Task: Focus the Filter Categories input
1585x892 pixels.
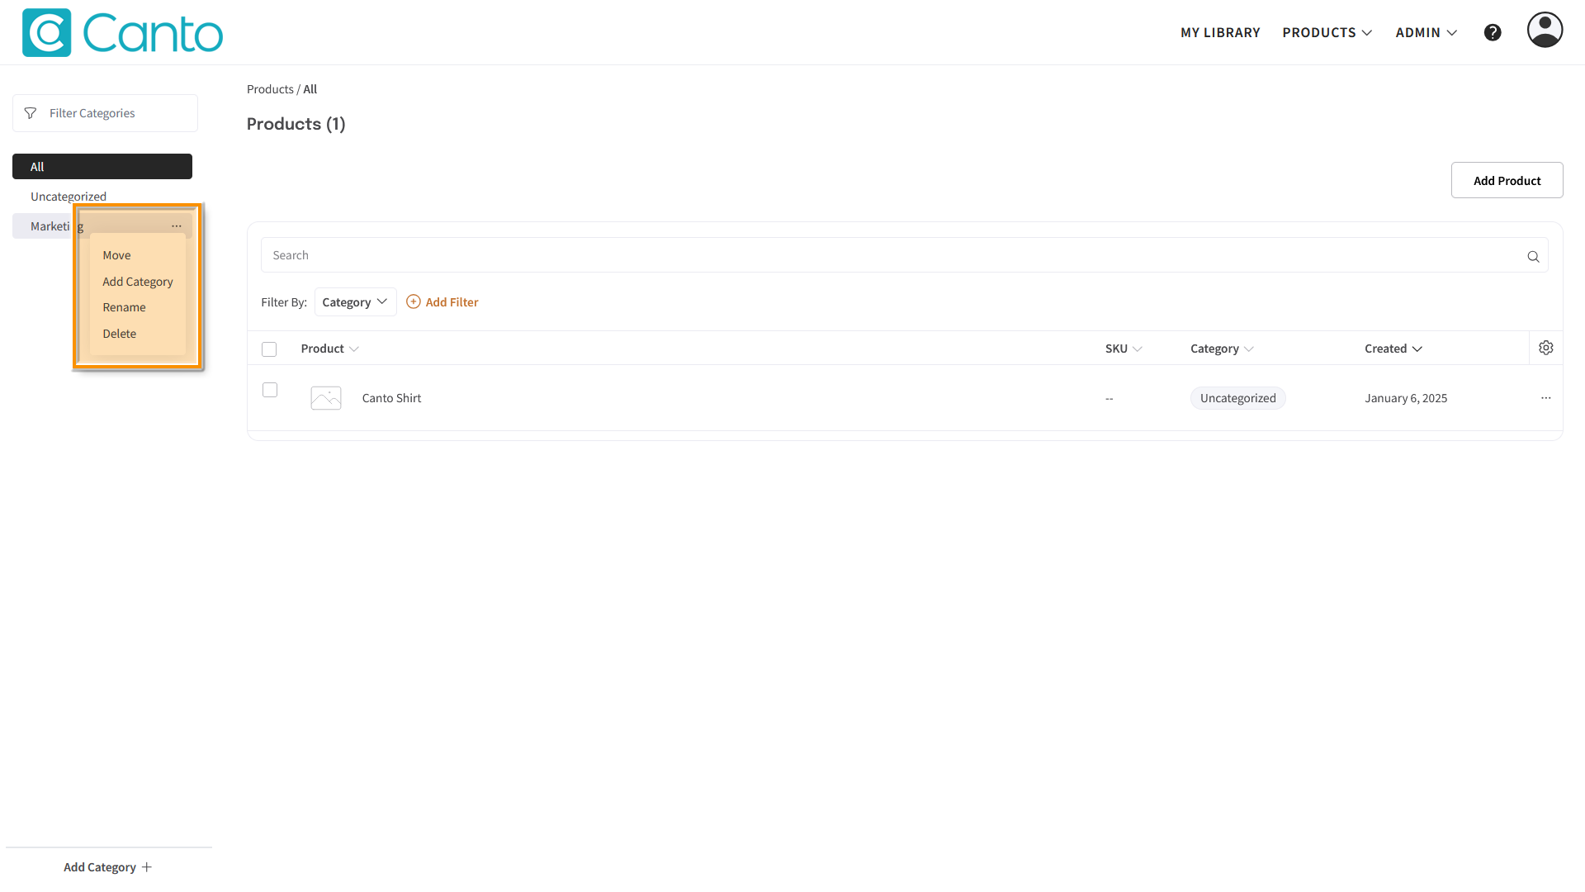Action: click(x=105, y=113)
